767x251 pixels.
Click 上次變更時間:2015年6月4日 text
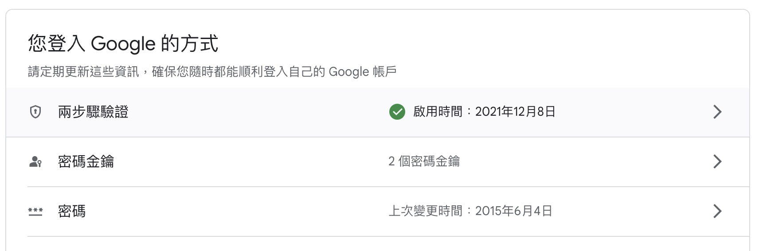pos(470,211)
